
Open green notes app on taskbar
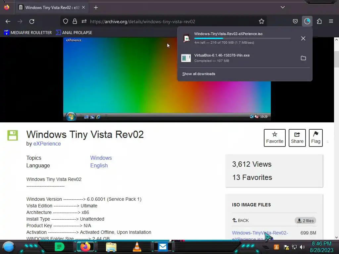point(60,247)
